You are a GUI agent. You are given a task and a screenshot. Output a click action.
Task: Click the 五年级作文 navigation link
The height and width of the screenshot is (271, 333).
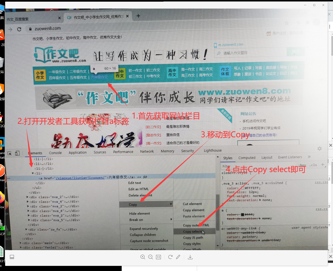pos(78,78)
